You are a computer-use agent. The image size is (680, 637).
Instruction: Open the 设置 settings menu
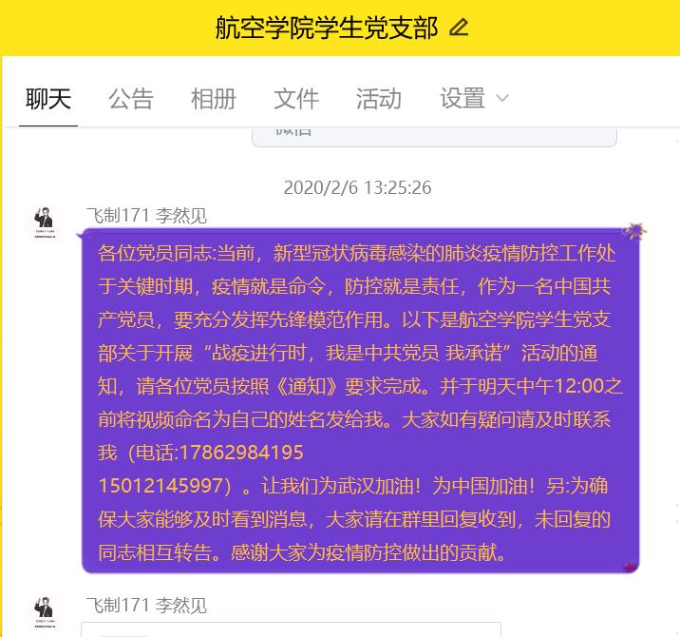[463, 98]
